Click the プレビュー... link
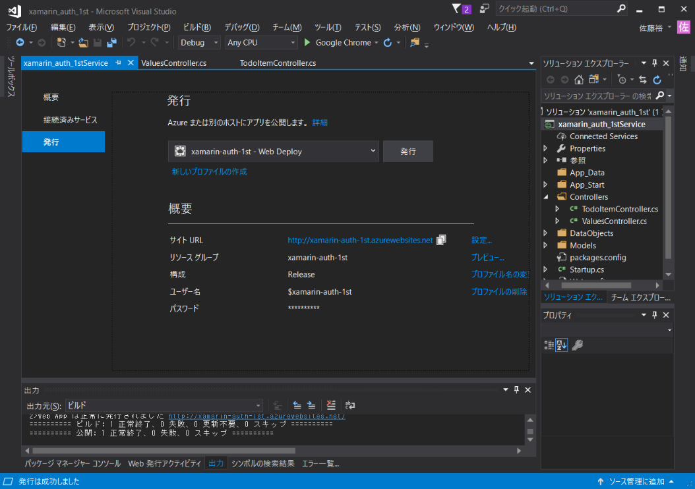Image resolution: width=695 pixels, height=489 pixels. [487, 257]
